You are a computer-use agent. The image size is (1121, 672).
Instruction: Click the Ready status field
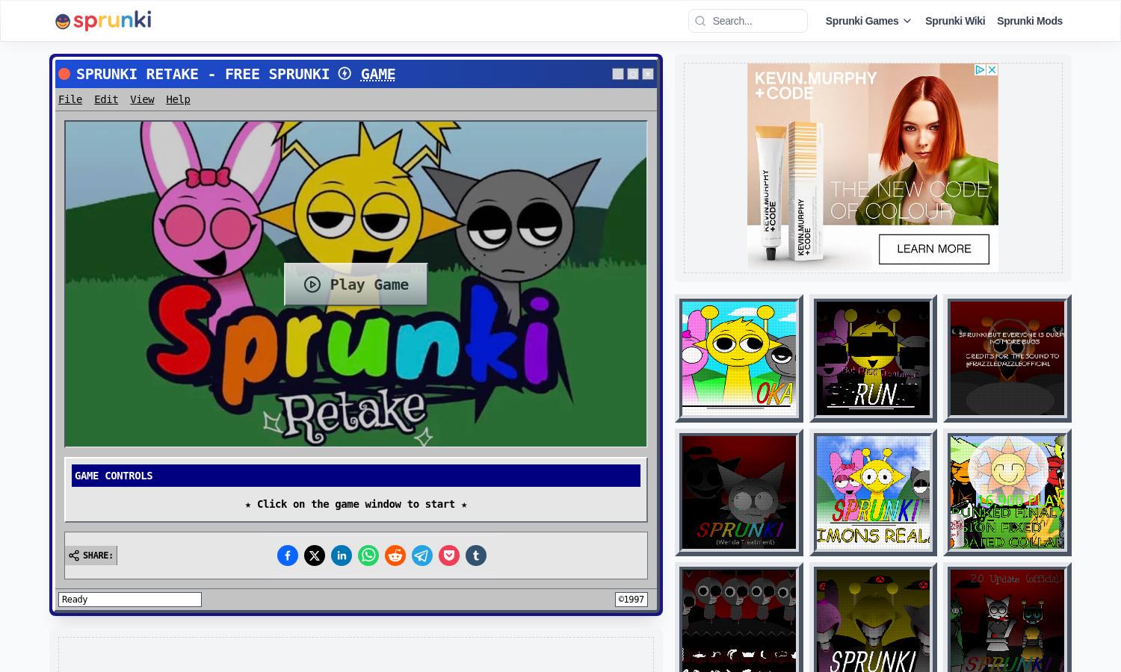click(130, 600)
